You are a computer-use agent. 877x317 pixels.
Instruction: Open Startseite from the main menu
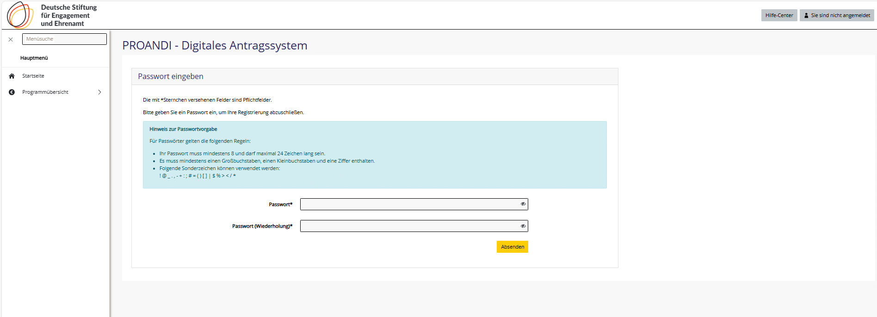[x=33, y=76]
